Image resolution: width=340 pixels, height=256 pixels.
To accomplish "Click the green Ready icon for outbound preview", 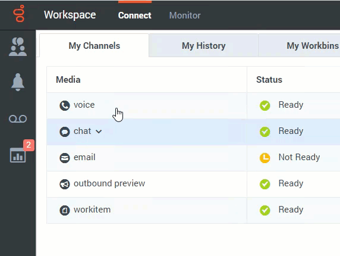I will point(265,184).
